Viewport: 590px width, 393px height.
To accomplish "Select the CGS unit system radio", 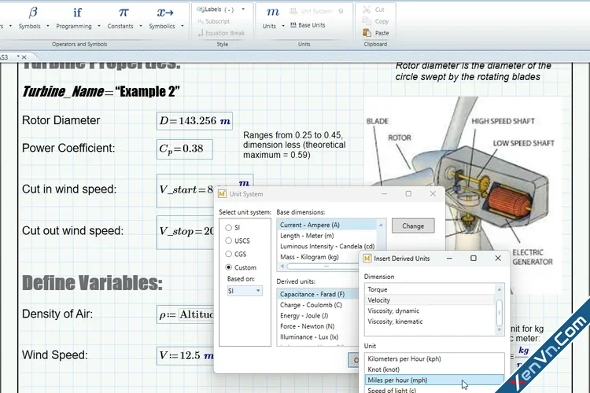I will 228,254.
